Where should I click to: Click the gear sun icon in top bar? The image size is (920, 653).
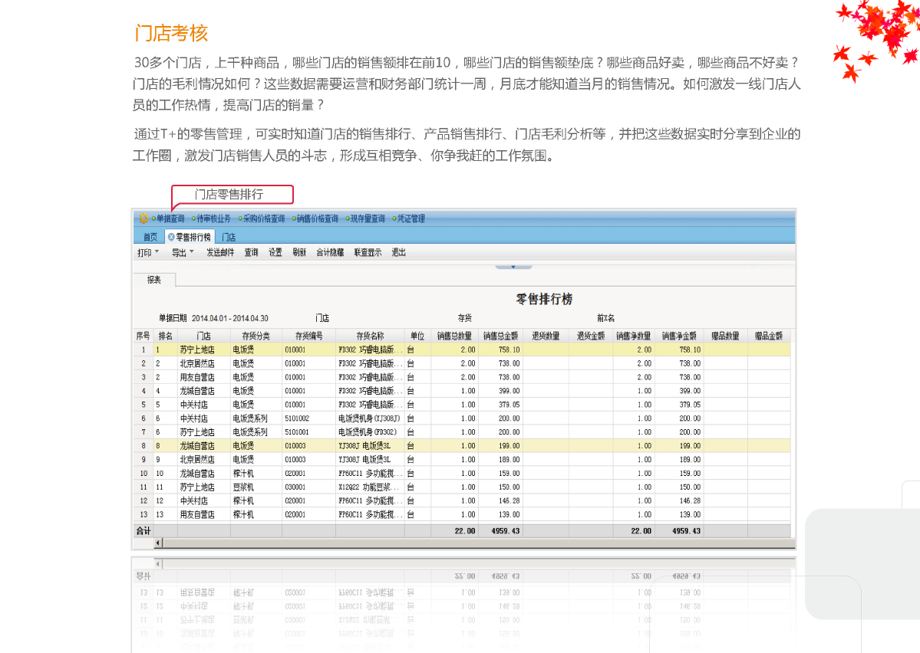(143, 218)
